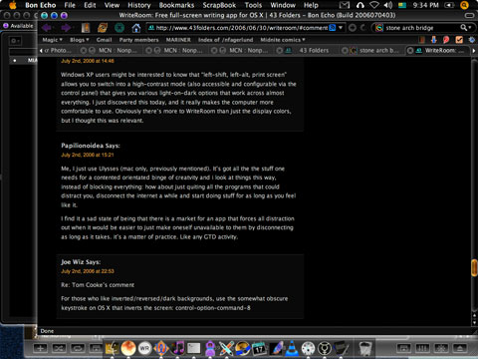The height and width of the screenshot is (359, 478).
Task: Expand the Midnite comics bookmarks folder
Action: coord(283,40)
